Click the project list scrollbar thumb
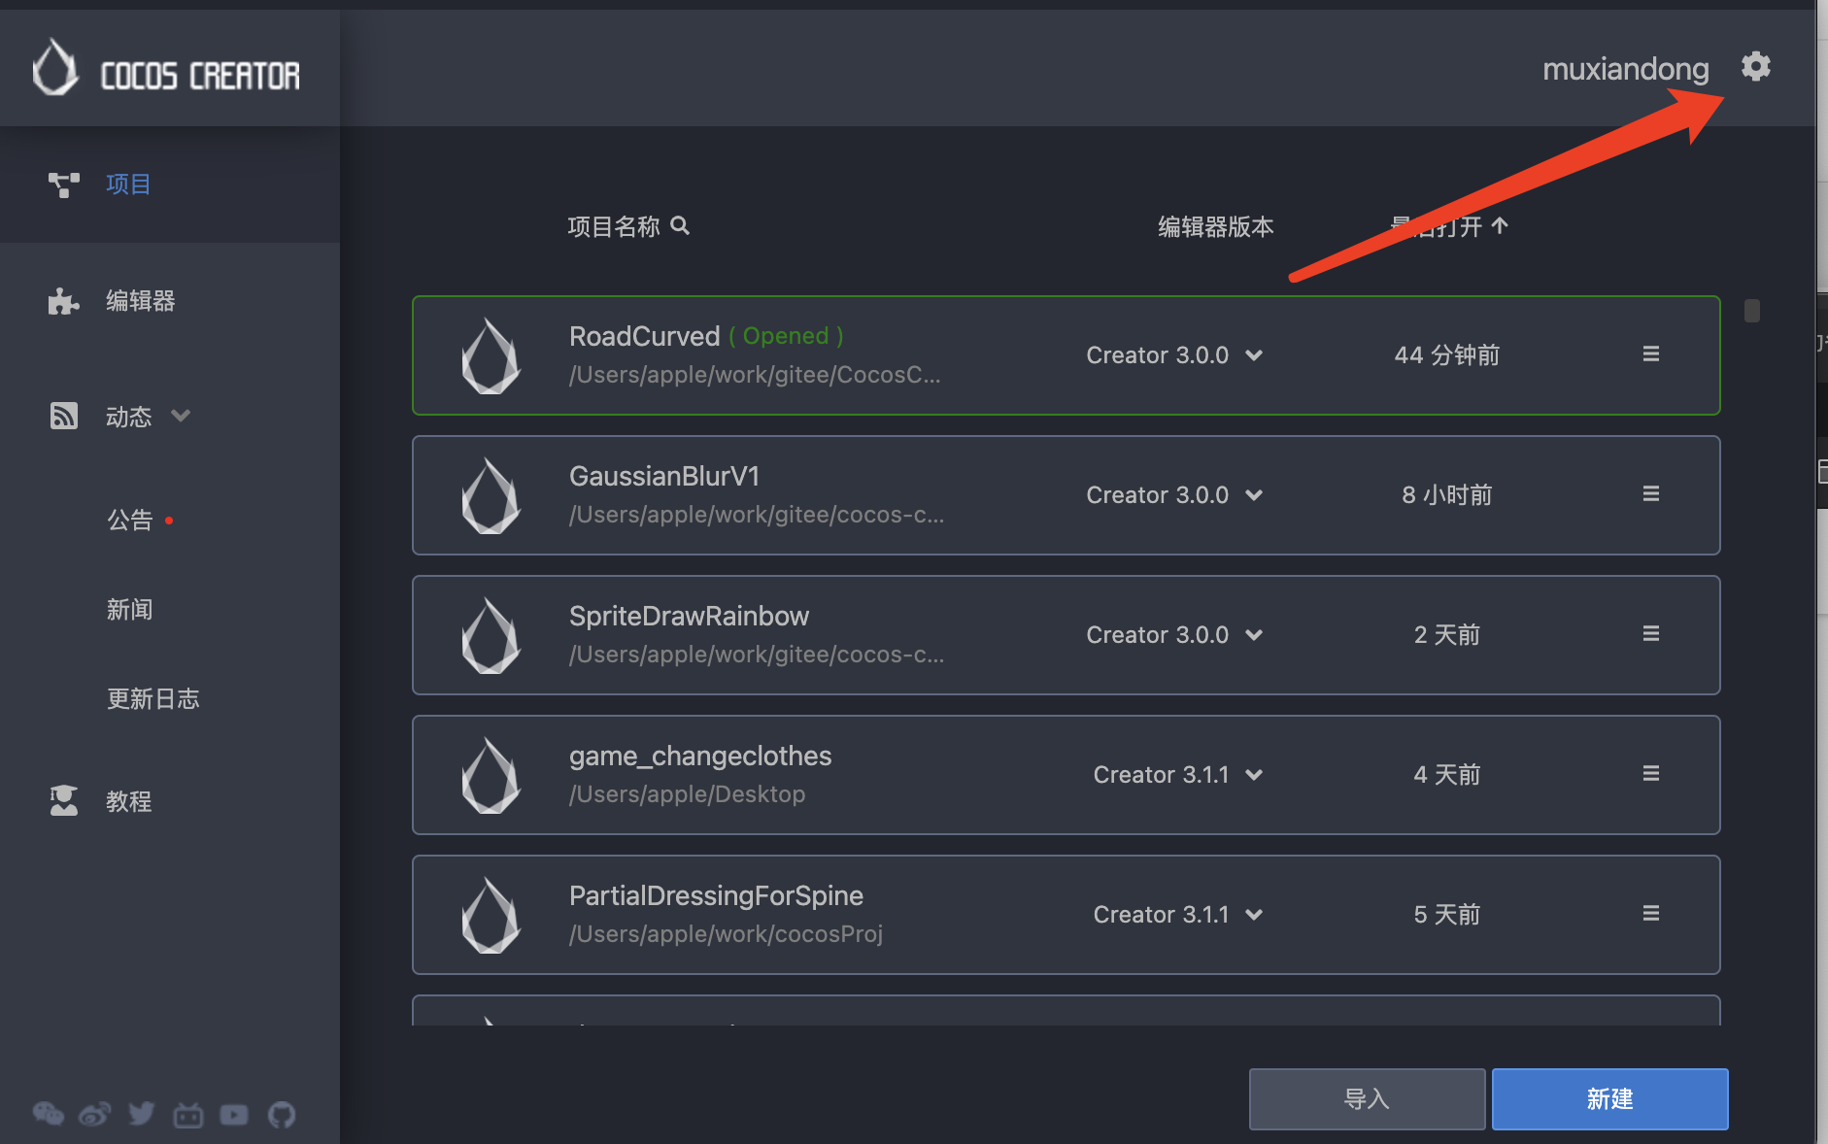Viewport: 1828px width, 1144px height. tap(1752, 311)
